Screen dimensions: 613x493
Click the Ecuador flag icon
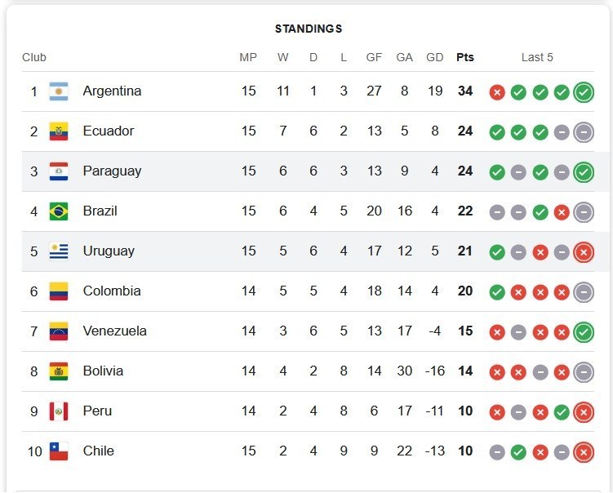click(58, 131)
